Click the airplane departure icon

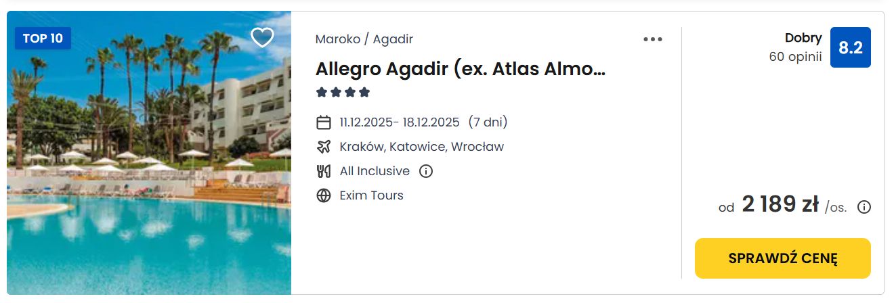pyautogui.click(x=324, y=147)
